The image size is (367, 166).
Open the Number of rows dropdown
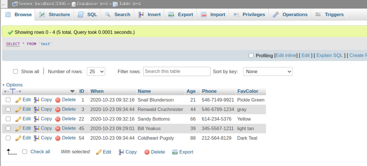96,71
